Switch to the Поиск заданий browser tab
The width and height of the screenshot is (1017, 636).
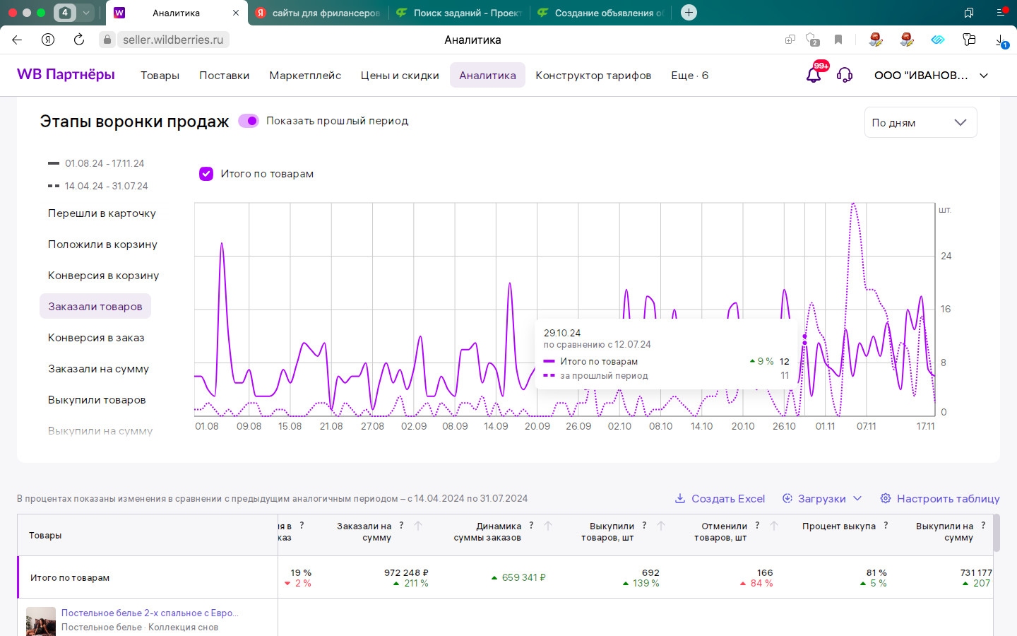(459, 13)
